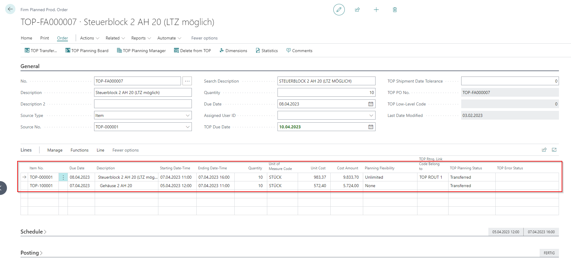Click the plus icon to create new
Image resolution: width=571 pixels, height=276 pixels.
(376, 10)
